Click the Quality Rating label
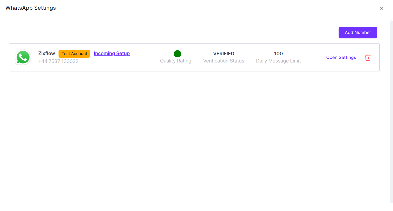 176,61
